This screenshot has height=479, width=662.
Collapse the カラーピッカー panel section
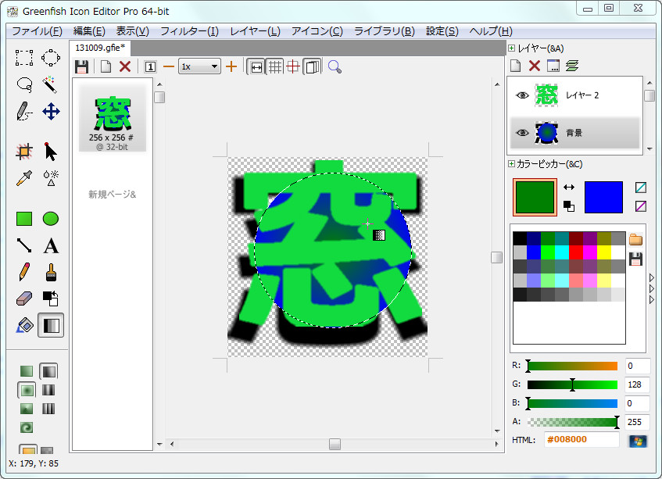(512, 164)
